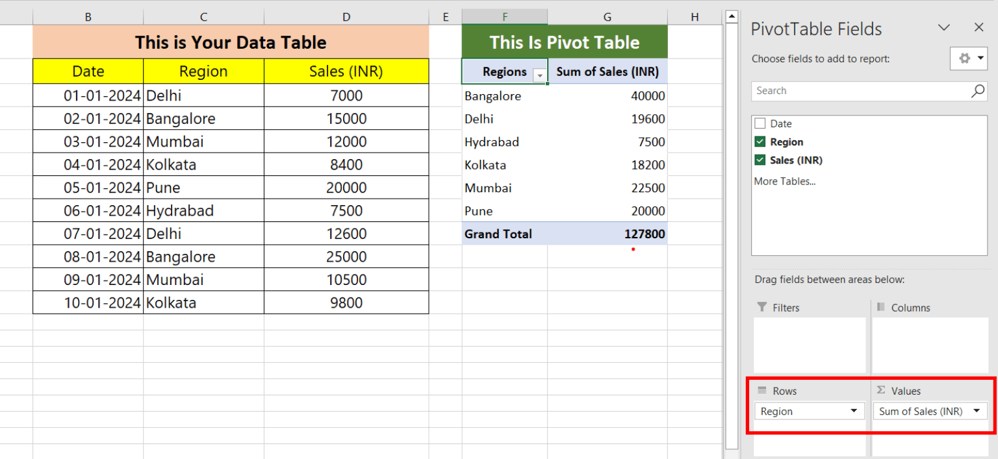Open the task pane options chevron

[x=944, y=27]
